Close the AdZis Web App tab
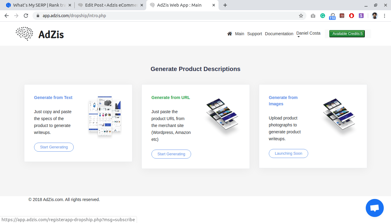391x223 pixels. click(214, 5)
